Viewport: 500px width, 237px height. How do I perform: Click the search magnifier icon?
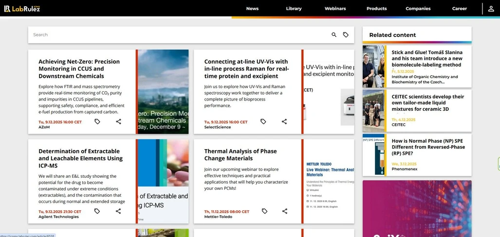[334, 34]
